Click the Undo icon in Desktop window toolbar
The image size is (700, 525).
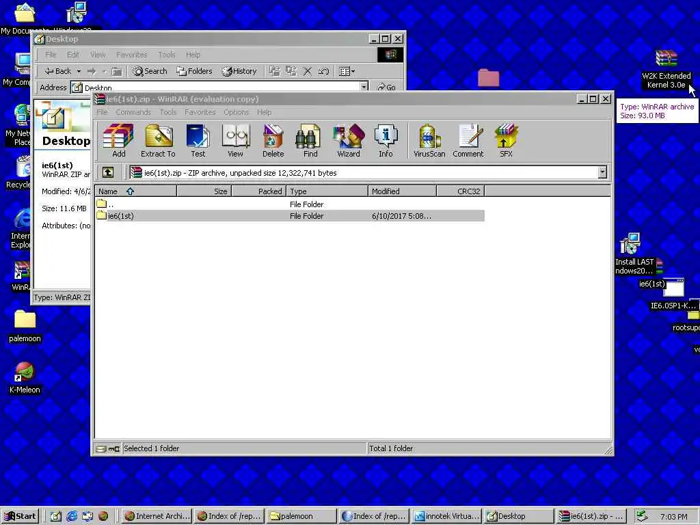pos(323,71)
